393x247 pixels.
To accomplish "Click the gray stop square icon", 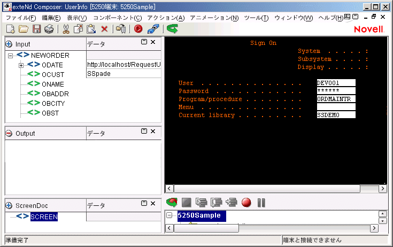I will click(x=187, y=203).
